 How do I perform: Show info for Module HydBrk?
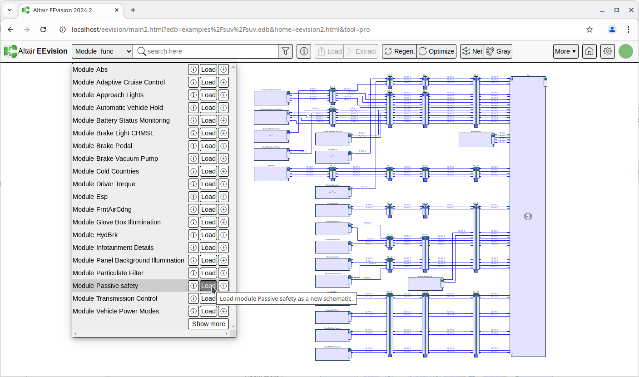tap(193, 235)
